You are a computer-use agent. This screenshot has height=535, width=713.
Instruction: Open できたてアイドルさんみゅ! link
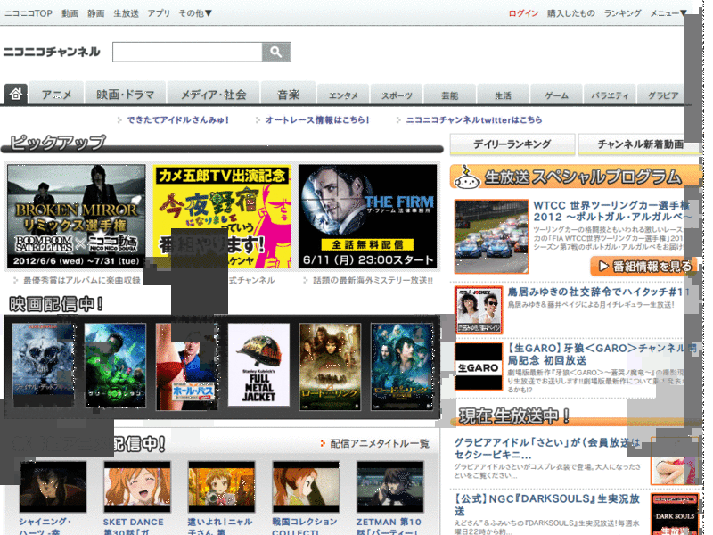pyautogui.click(x=177, y=120)
